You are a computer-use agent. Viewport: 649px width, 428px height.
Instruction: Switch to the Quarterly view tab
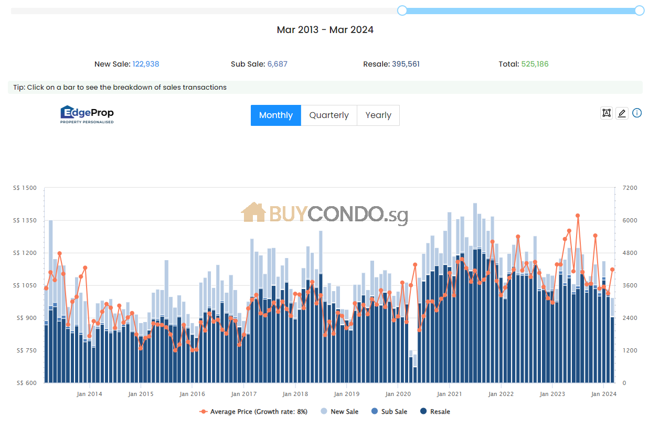coord(329,115)
